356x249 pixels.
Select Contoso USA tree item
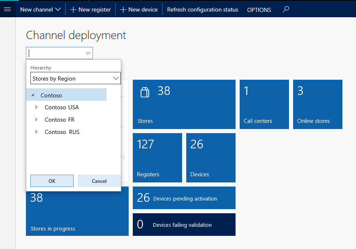click(x=62, y=107)
